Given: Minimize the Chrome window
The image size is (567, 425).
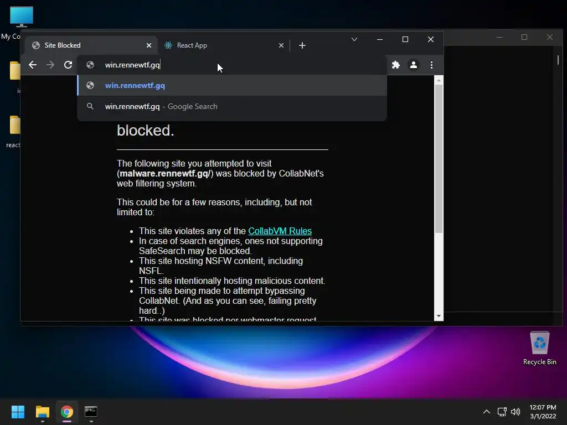Looking at the screenshot, I should click(x=380, y=39).
